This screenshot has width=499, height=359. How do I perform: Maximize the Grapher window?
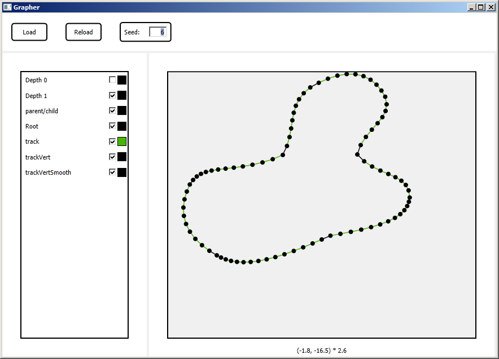(480, 7)
